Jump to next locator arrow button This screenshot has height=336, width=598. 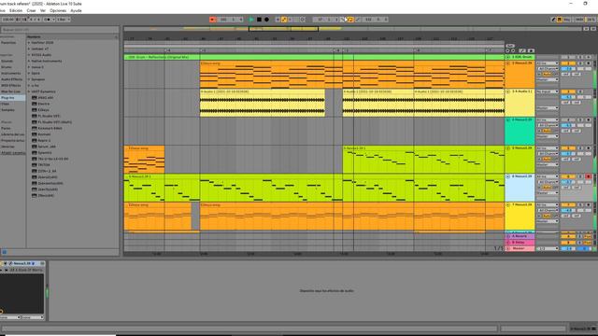513,50
